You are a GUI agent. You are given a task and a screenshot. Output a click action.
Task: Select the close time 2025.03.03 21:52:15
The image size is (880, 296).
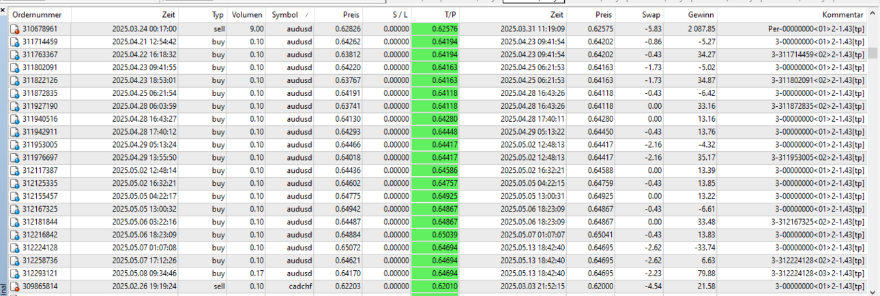pyautogui.click(x=532, y=286)
